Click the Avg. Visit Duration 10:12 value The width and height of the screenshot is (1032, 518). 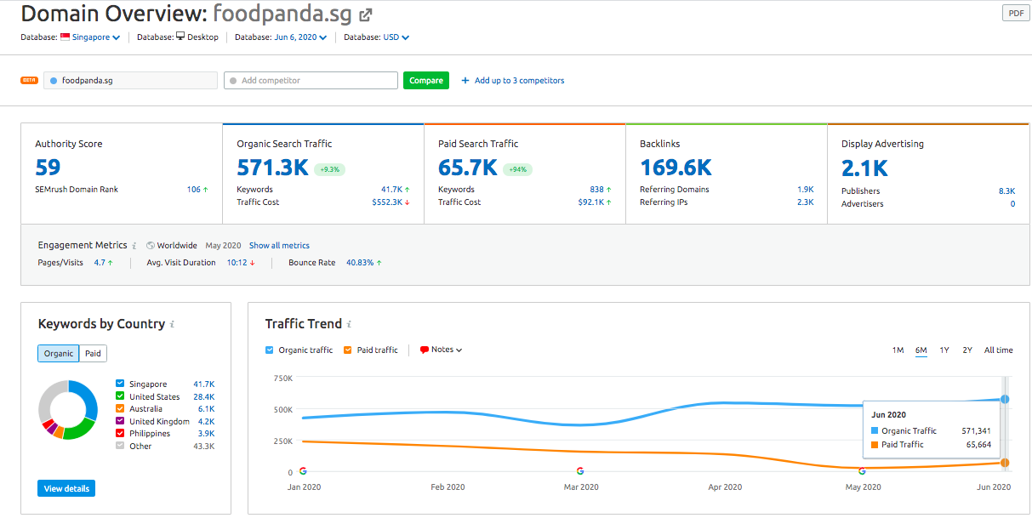coord(237,263)
